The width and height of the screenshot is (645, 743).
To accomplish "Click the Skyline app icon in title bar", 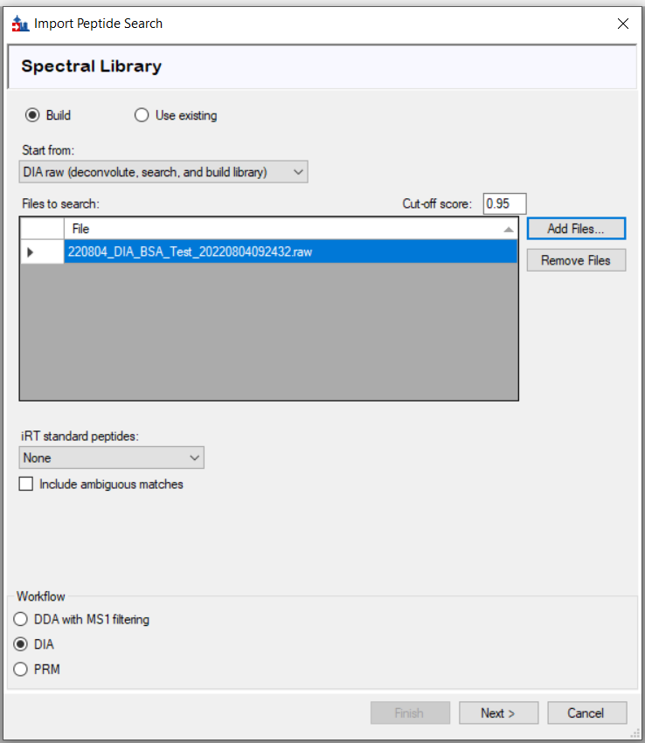I will (19, 24).
